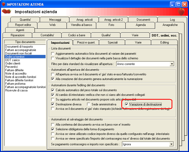Open the Report editor tab
Screen dimensions: 189x152
point(23,25)
